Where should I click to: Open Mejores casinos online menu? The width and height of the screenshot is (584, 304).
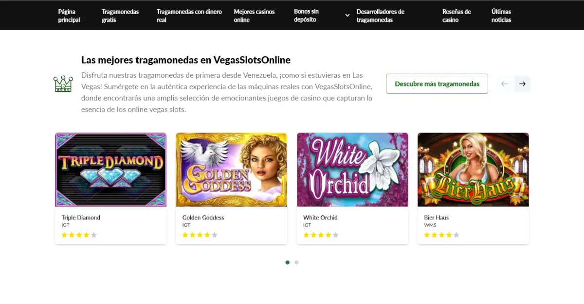[x=254, y=16]
